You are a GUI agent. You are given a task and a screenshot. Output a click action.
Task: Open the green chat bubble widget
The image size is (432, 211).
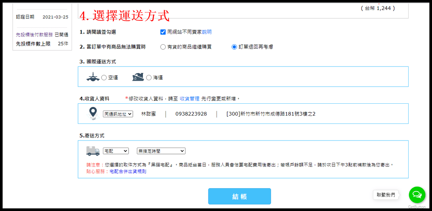pos(417,195)
